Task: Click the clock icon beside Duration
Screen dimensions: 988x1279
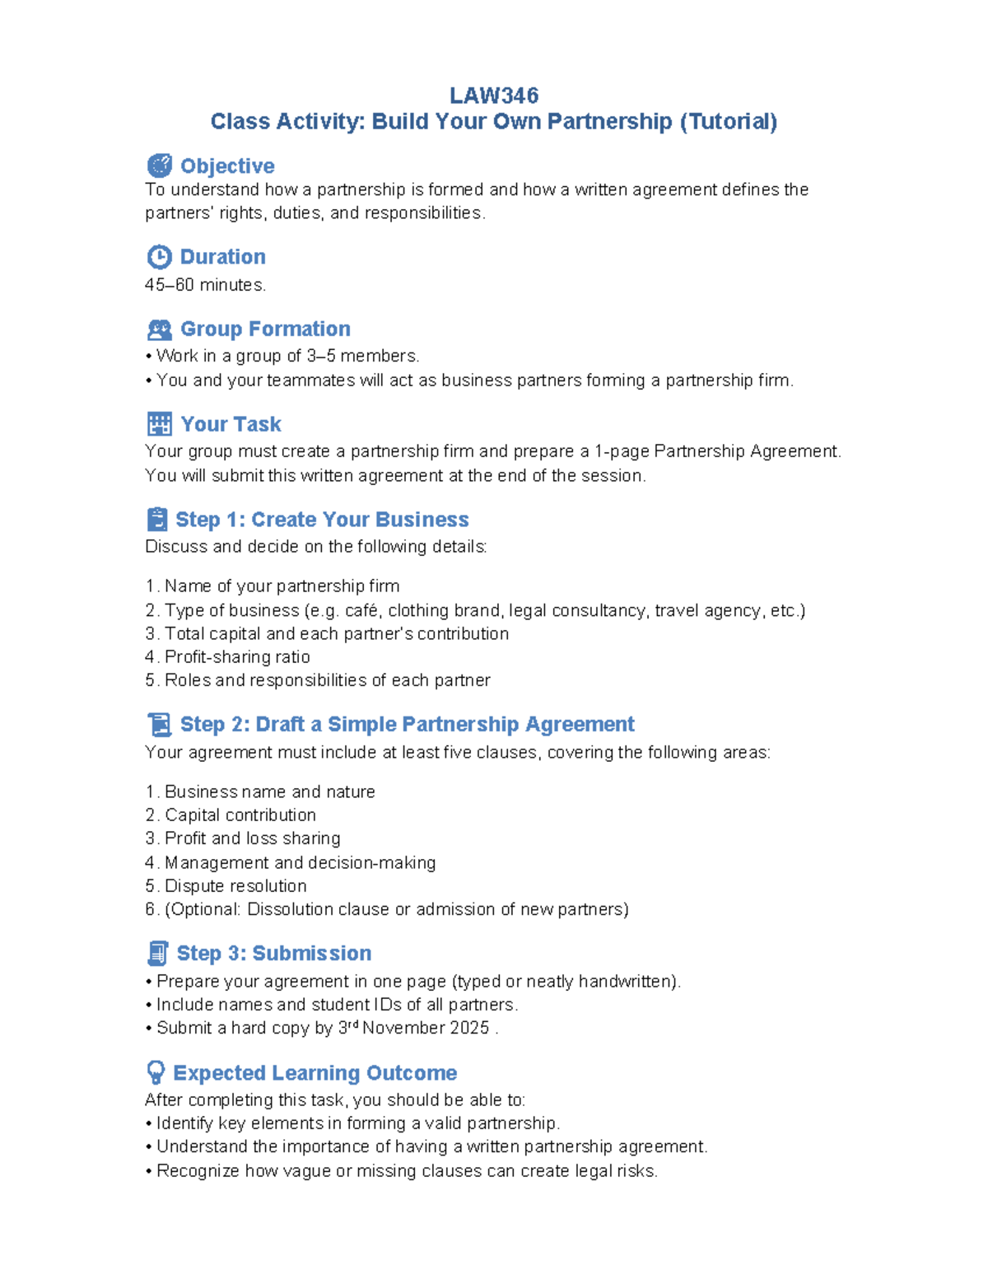Action: pos(159,257)
